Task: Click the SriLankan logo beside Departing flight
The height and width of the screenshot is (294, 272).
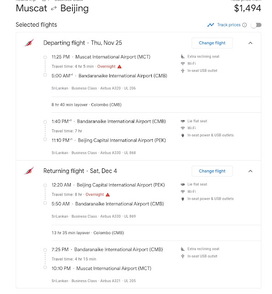Action: point(28,43)
